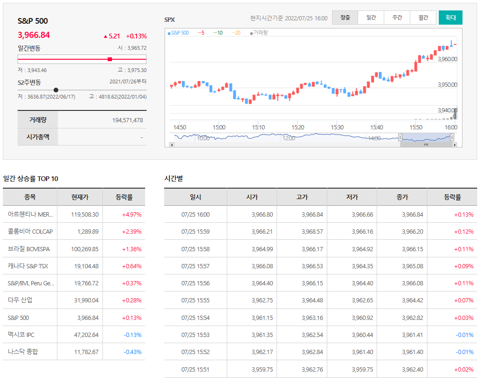
Task: Open 멕시코 IPC index link
Action: point(21,335)
